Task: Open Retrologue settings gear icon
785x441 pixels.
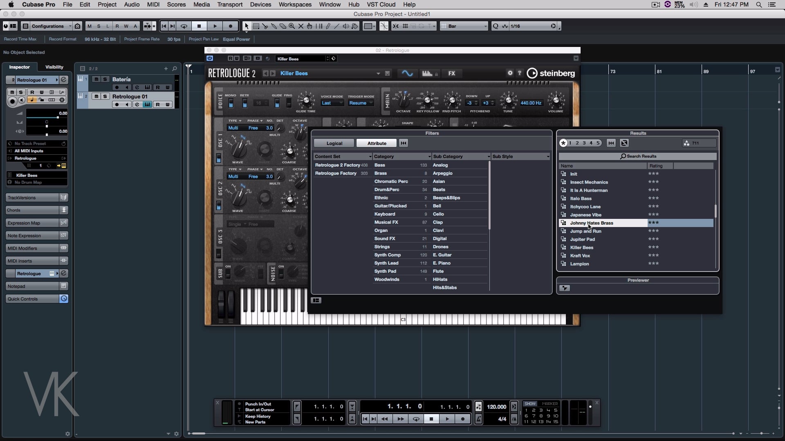Action: (x=510, y=73)
